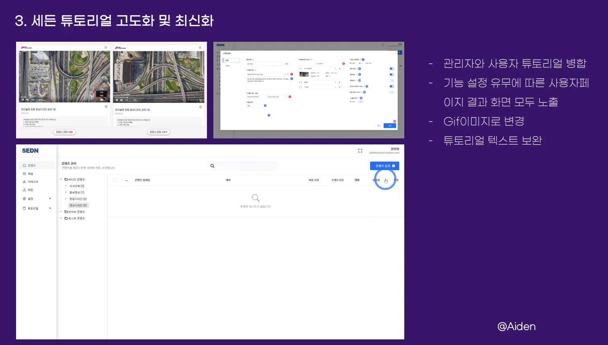608x345 pixels.
Task: Open hamburger menu above right video
Action: pos(200,47)
